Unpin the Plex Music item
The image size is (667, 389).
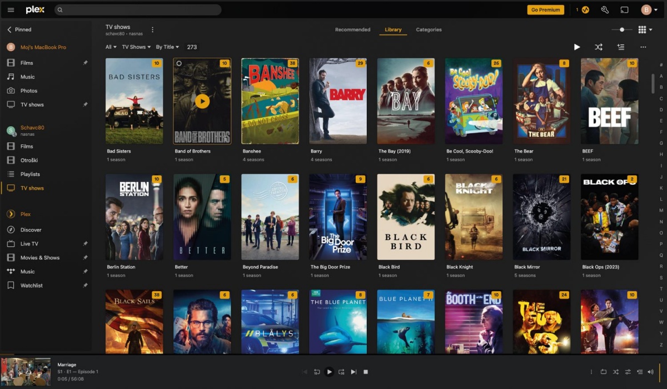click(85, 271)
